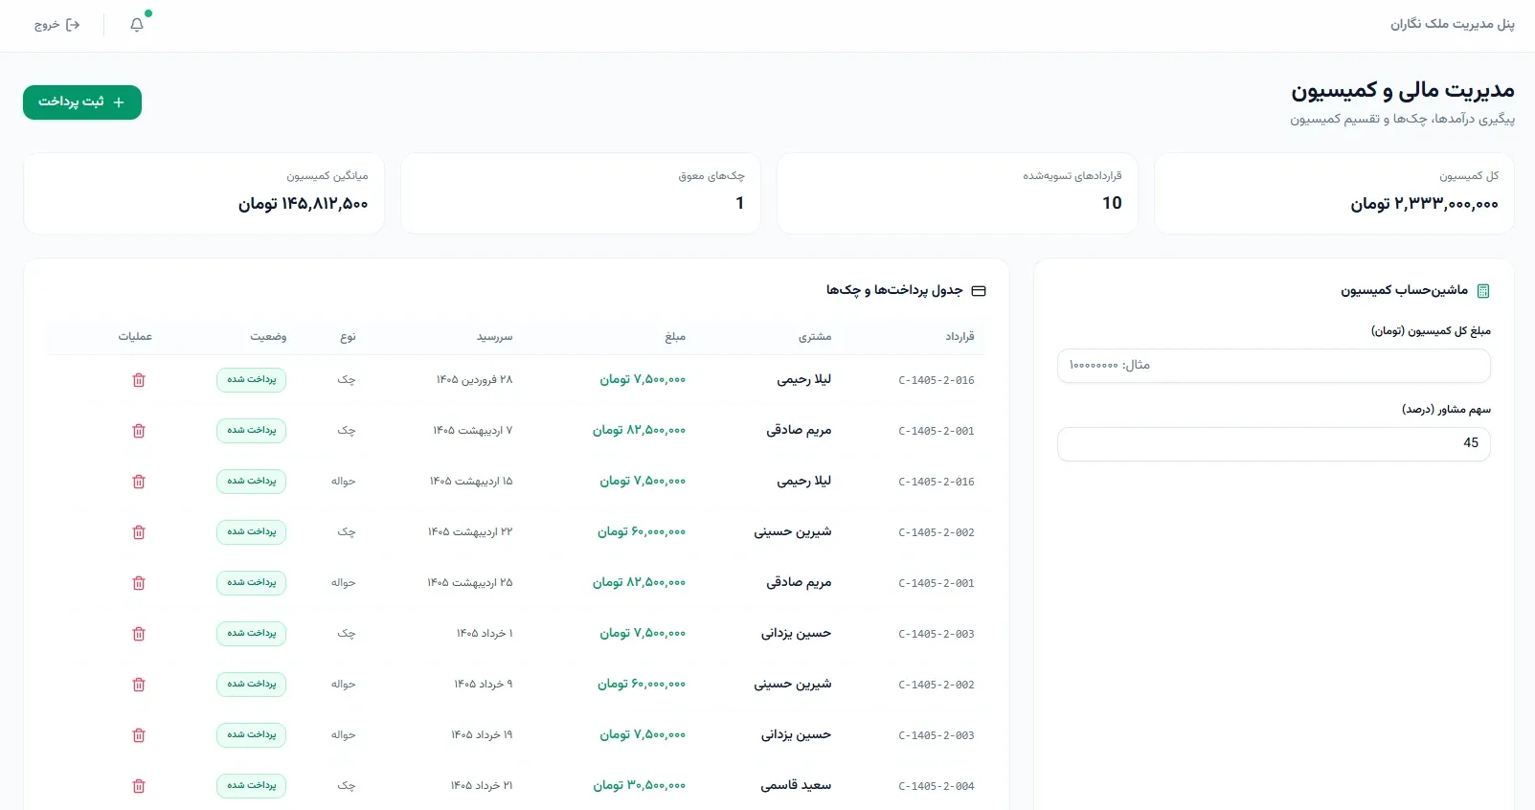Click the قراردادهای تسویه‌شده card showing 10
Image resolution: width=1535 pixels, height=810 pixels.
click(x=958, y=193)
